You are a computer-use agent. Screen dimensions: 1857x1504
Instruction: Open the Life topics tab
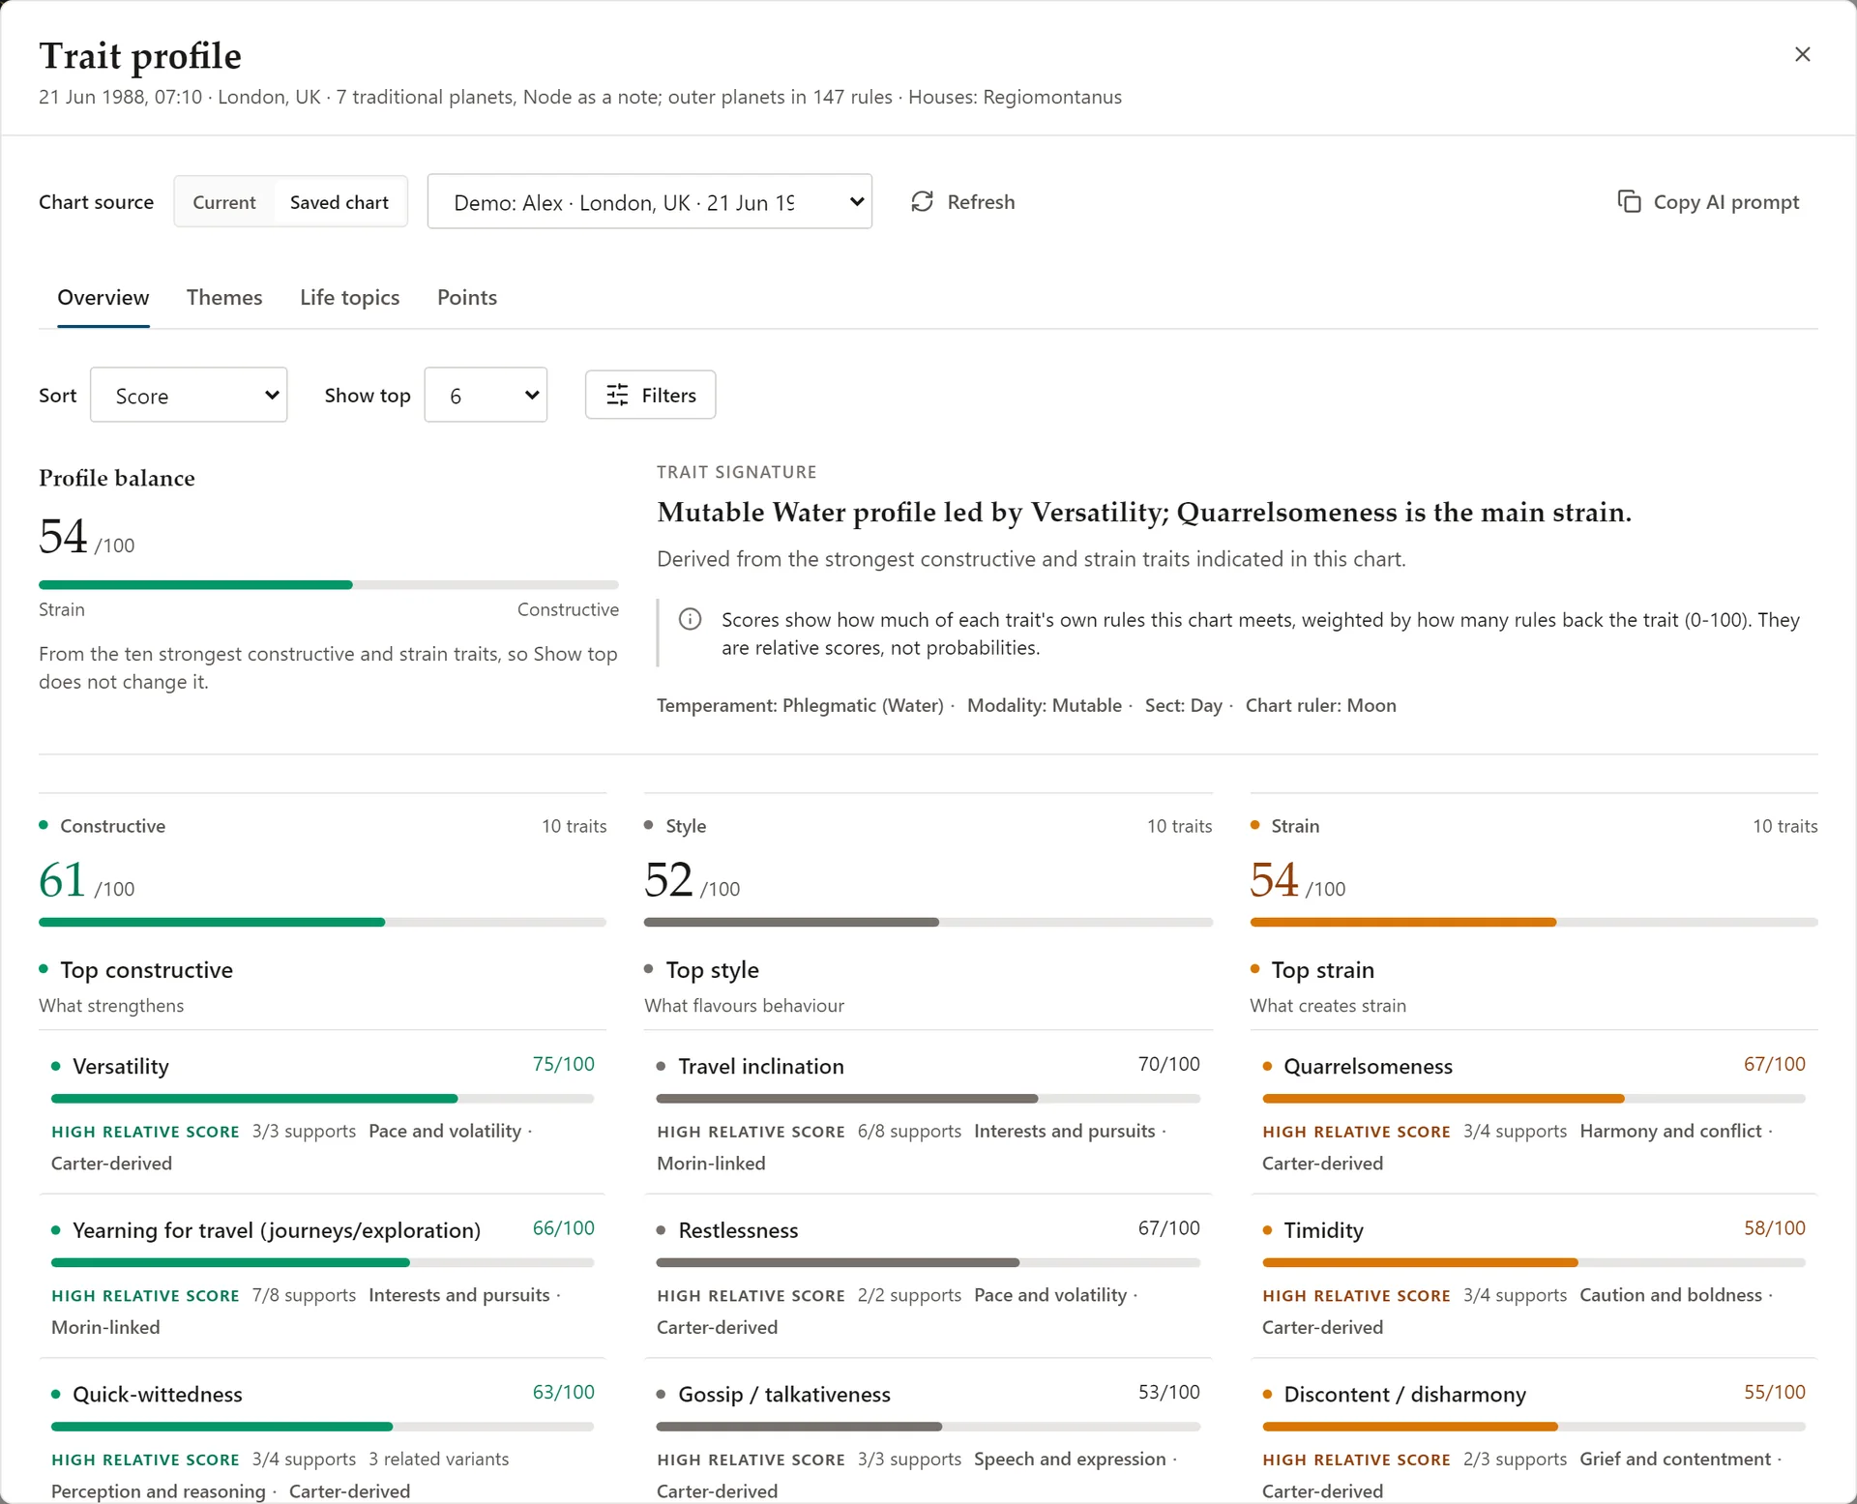click(349, 298)
